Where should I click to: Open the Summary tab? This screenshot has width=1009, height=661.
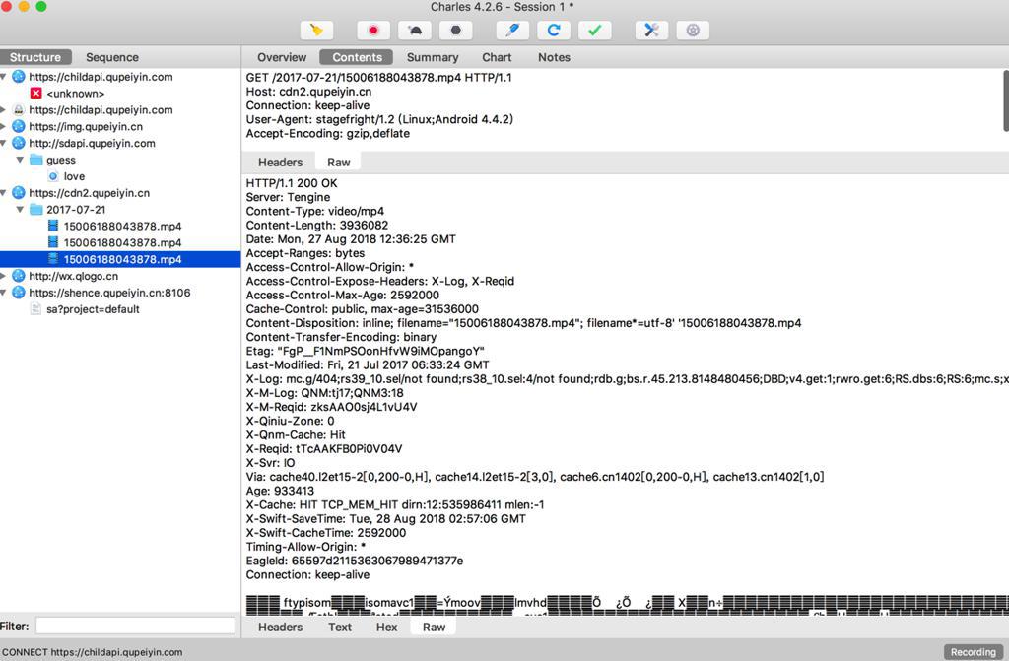pos(433,57)
